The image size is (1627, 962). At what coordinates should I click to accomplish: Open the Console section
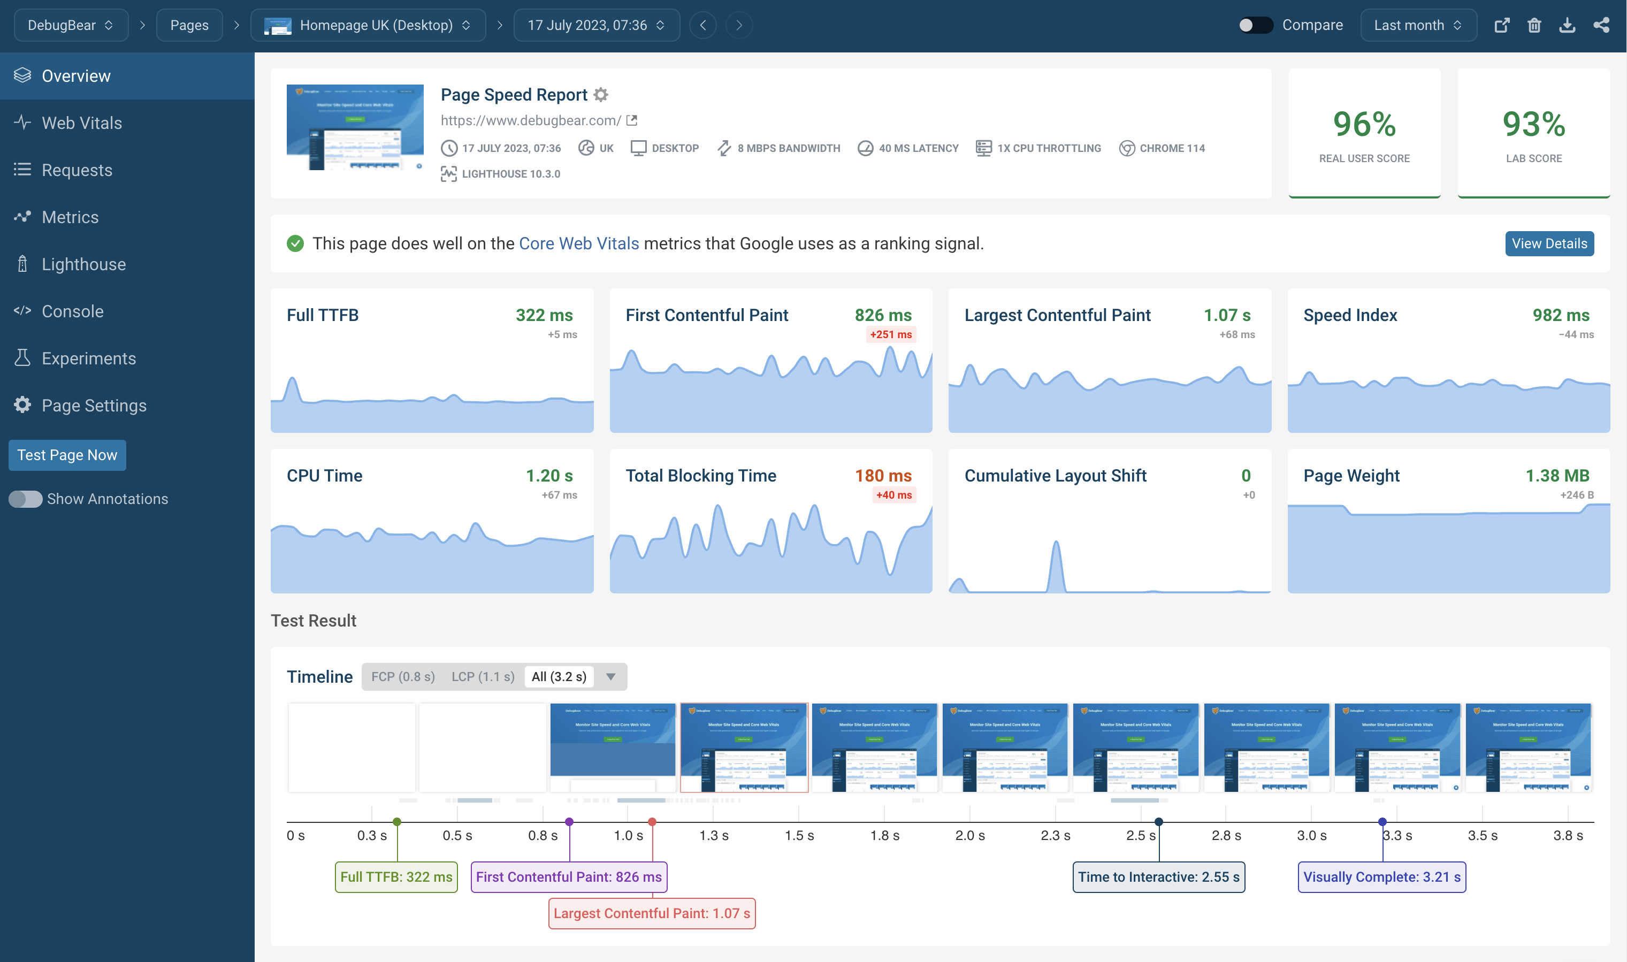[x=73, y=311]
